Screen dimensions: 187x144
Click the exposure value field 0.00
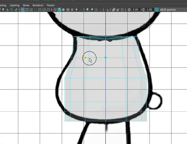point(136,10)
